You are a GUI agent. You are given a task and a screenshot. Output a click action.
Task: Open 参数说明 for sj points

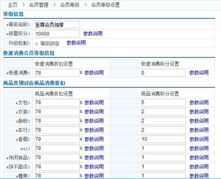(x=199, y=148)
